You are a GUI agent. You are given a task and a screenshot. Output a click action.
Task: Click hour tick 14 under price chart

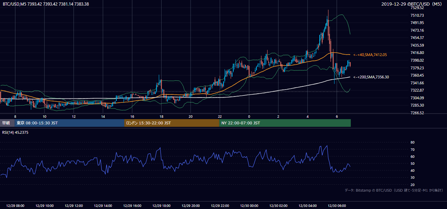[x=103, y=116]
